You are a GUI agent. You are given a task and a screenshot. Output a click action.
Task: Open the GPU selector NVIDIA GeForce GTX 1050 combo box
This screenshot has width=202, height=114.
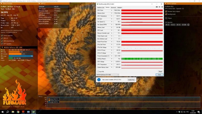[108, 75]
